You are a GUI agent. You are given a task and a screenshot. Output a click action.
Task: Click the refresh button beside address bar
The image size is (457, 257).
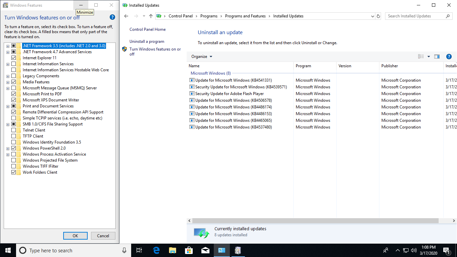[378, 16]
